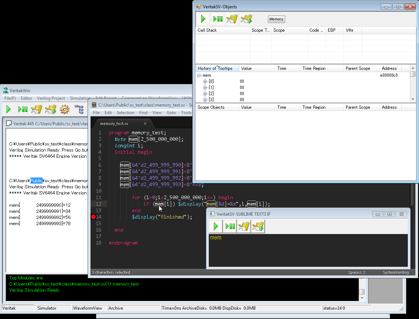Open the View menu in Sublime Text
This screenshot has height=319, width=419.
[157, 113]
